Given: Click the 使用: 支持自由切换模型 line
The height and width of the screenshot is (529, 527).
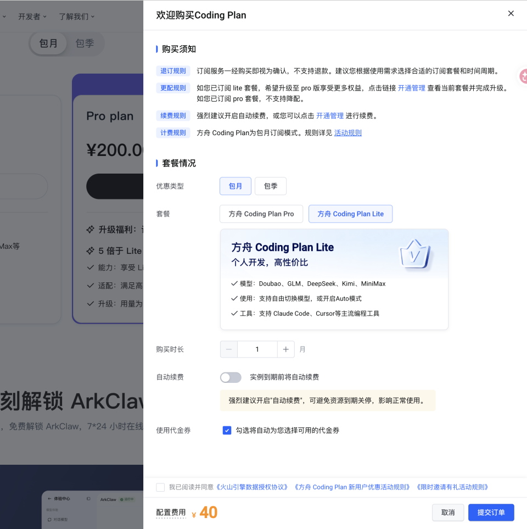Looking at the screenshot, I should coord(296,299).
